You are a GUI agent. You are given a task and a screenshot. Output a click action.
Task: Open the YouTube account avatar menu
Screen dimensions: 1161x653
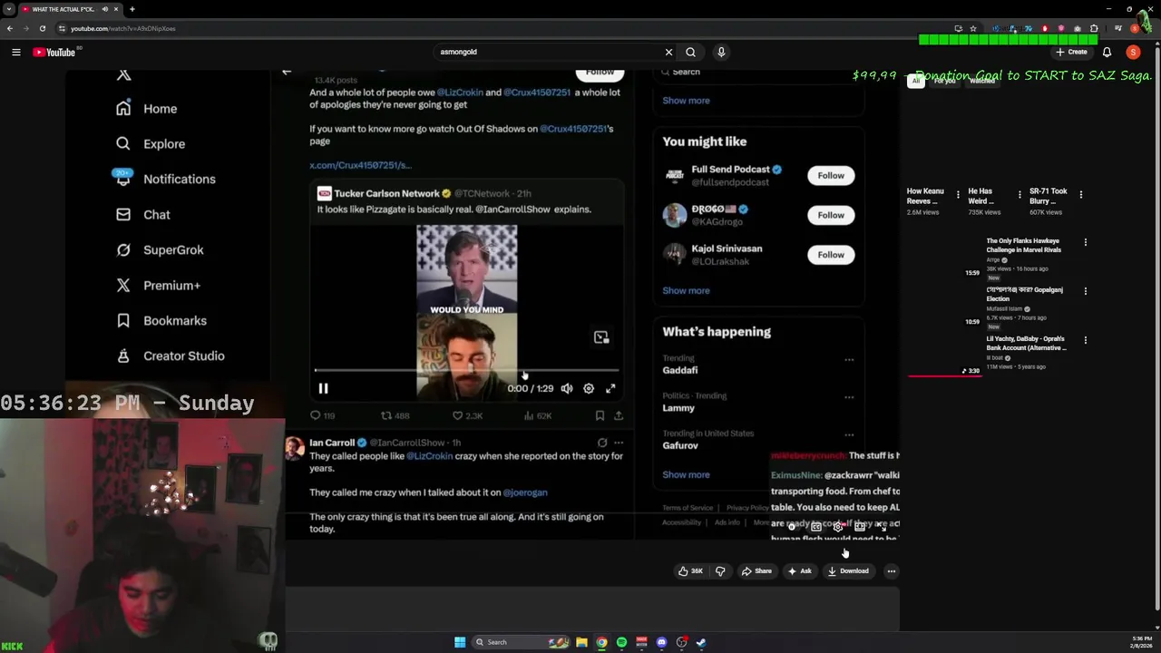tap(1133, 52)
